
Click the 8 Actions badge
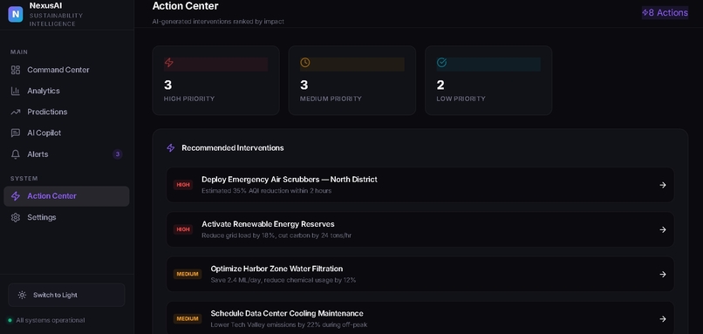[665, 12]
